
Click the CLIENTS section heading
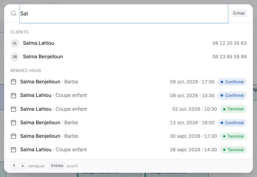[x=19, y=32]
